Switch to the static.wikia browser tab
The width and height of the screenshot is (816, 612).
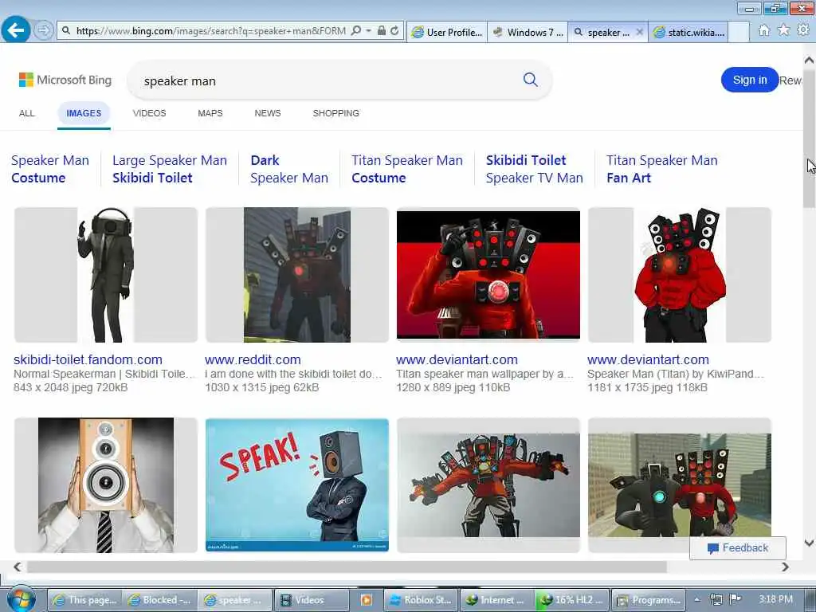pyautogui.click(x=688, y=32)
